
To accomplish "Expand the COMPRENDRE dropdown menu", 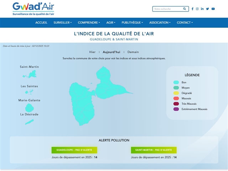I will coord(89,22).
